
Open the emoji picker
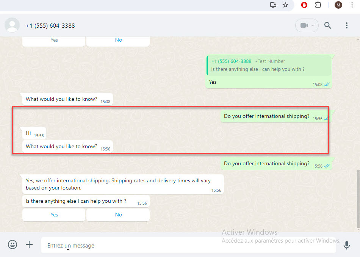[13, 244]
